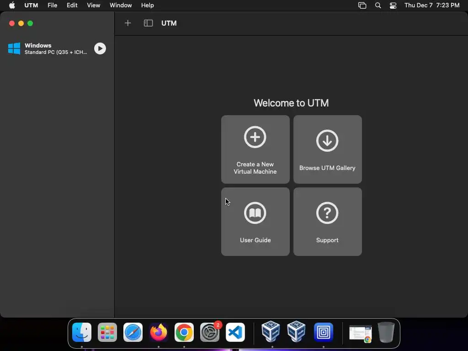
Task: Open the Help menu
Action: coord(148,5)
